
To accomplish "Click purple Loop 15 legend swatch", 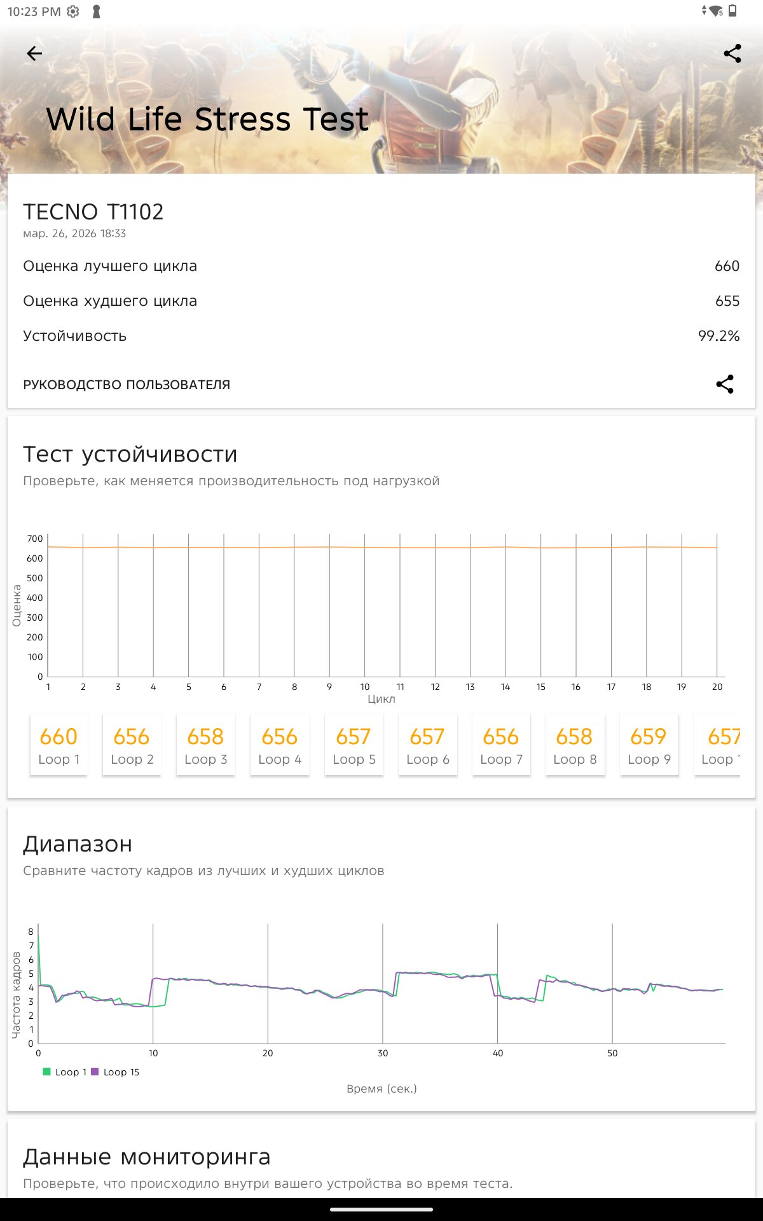I will click(95, 1072).
